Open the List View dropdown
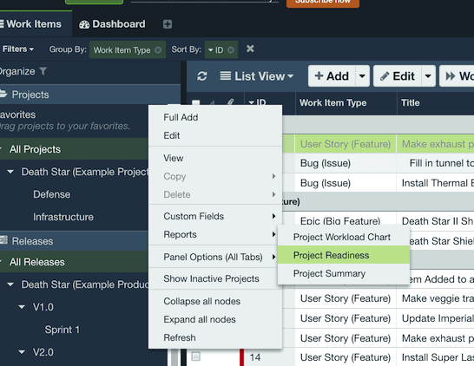474x366 pixels. pyautogui.click(x=257, y=76)
